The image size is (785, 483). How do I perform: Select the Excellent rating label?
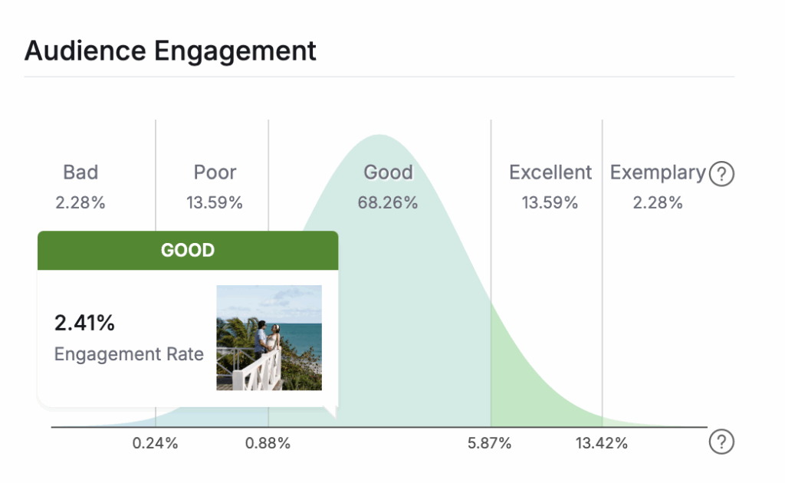(x=550, y=172)
